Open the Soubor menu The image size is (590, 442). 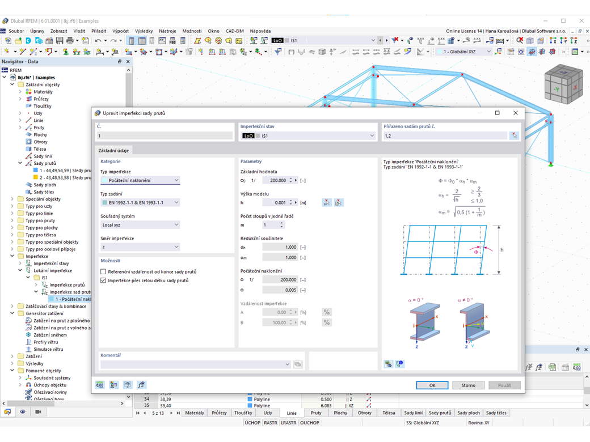click(16, 31)
